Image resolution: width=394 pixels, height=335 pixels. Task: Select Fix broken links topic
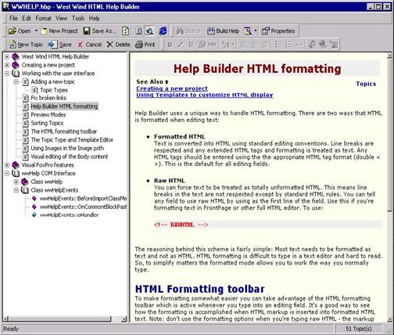[48, 98]
